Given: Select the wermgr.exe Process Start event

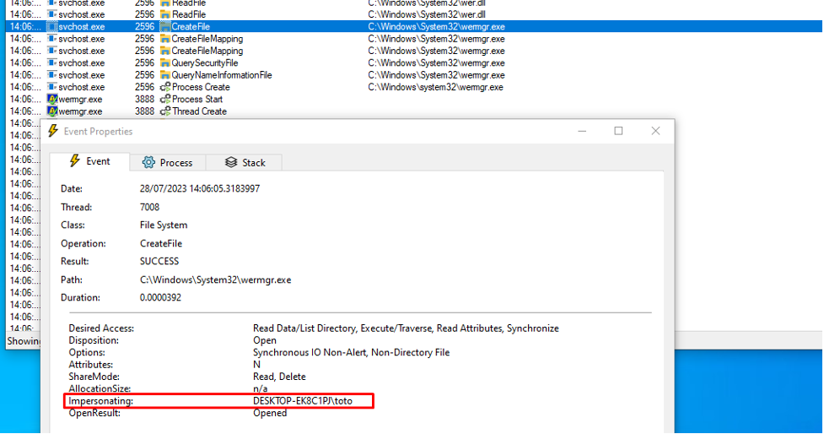Looking at the screenshot, I should pyautogui.click(x=414, y=99).
